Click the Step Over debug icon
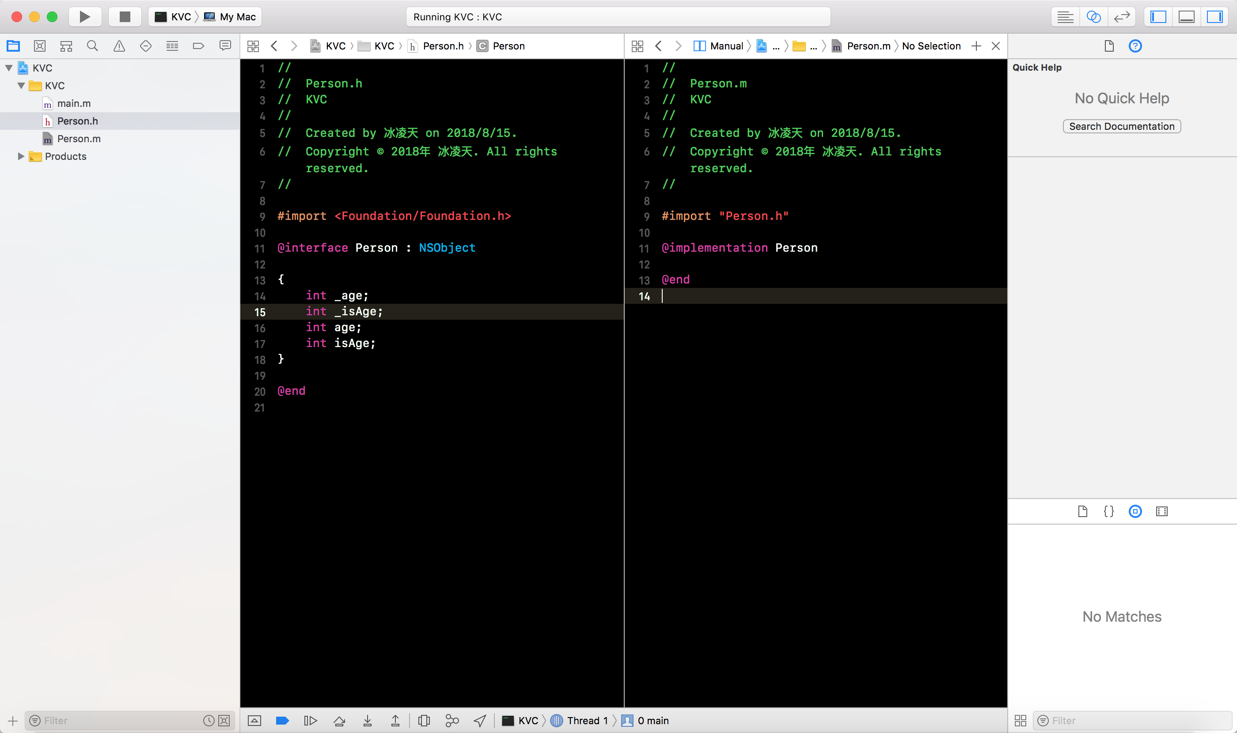 (x=339, y=721)
